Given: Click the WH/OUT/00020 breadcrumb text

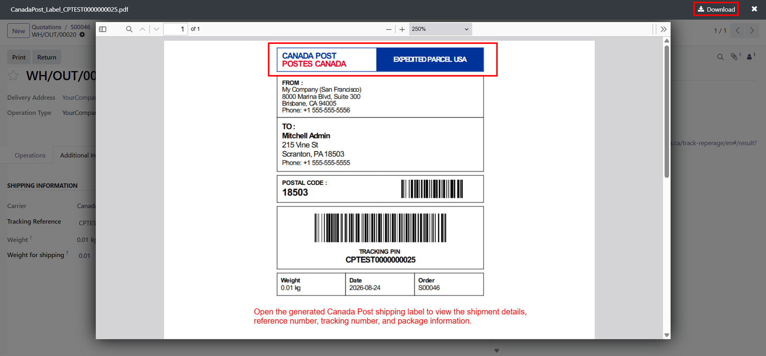Looking at the screenshot, I should [54, 35].
